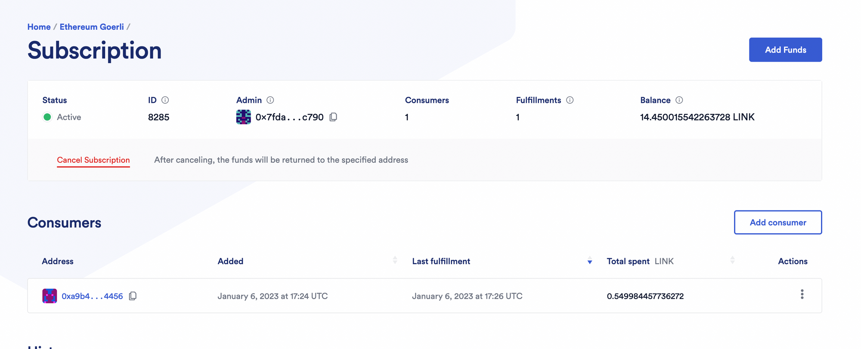Click the info icon next to ID
The height and width of the screenshot is (349, 861).
[165, 100]
